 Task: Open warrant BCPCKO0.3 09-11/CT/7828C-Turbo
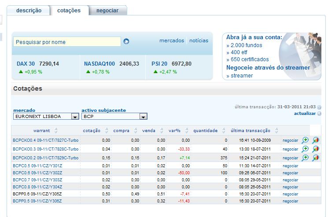pos(46,149)
